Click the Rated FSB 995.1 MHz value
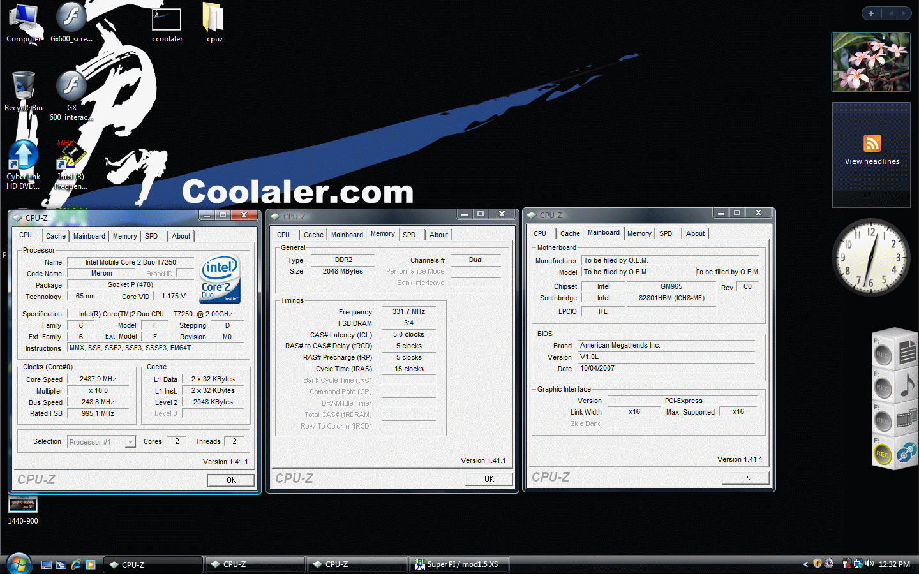 click(x=98, y=413)
